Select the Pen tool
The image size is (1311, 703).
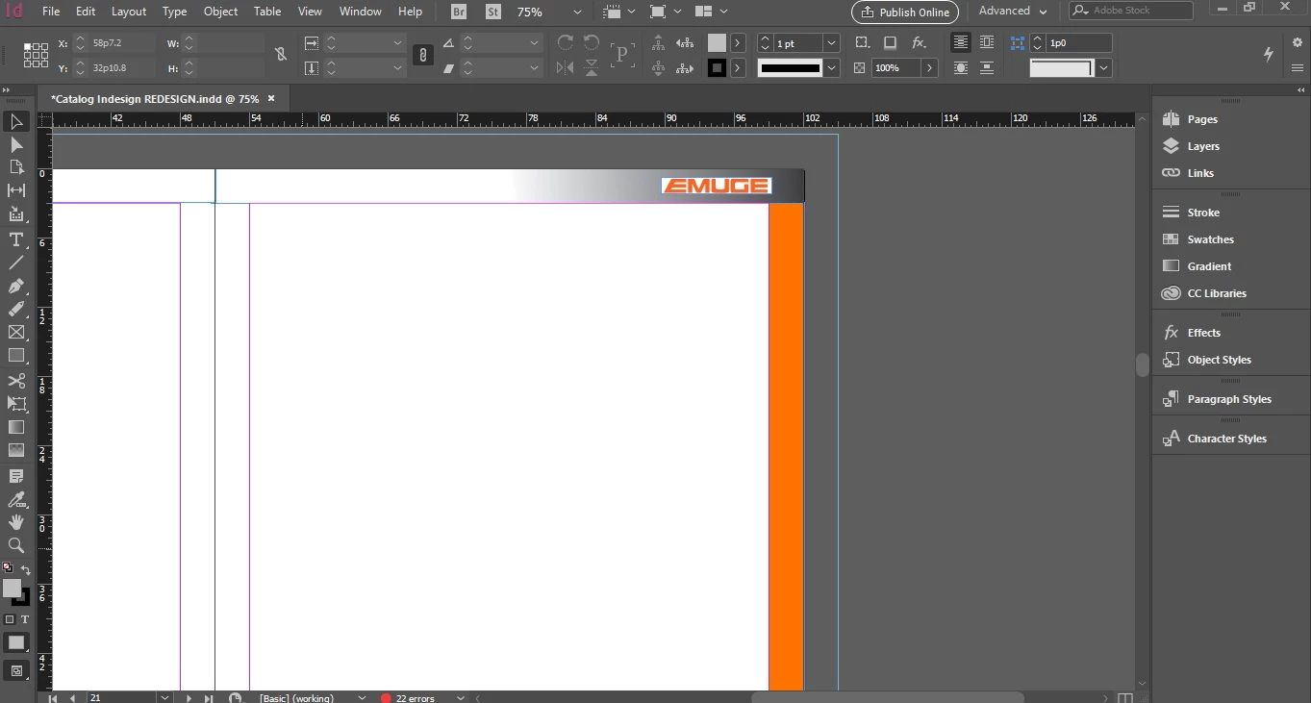tap(16, 287)
